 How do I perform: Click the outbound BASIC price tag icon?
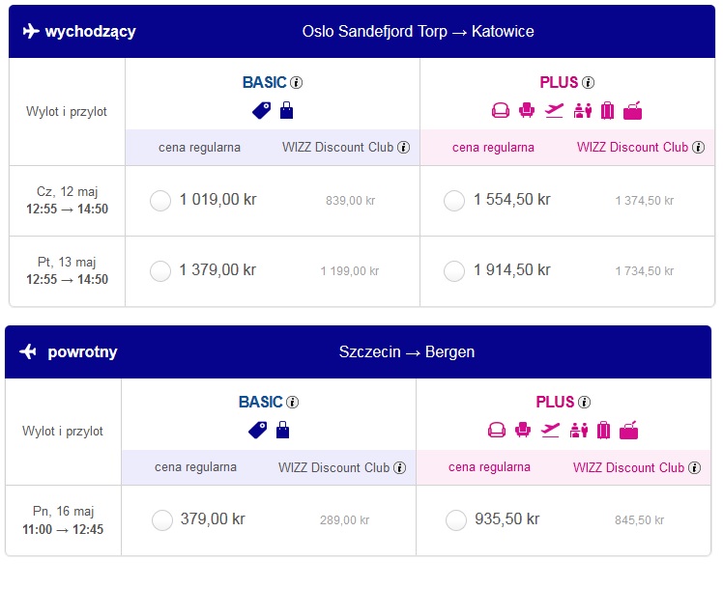tap(261, 111)
